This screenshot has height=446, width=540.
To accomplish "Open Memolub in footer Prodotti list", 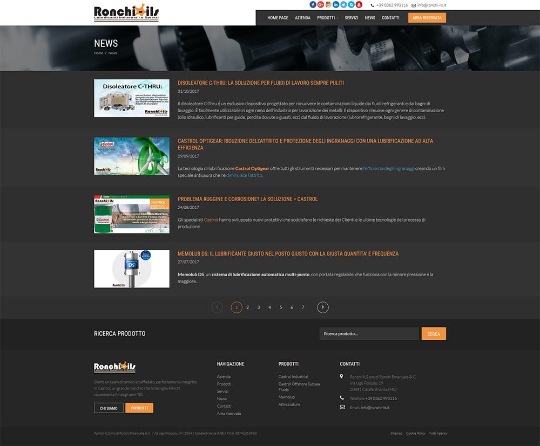I will tap(287, 397).
